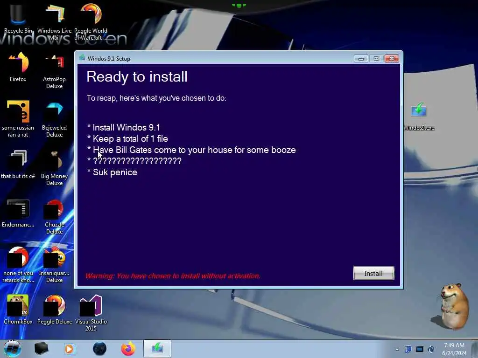Select the Windos9.exe desktop file

pos(419,116)
